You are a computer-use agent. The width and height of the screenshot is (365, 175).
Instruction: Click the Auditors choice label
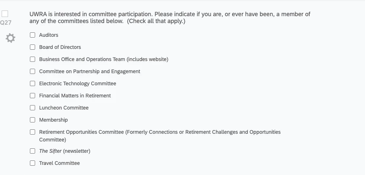(x=48, y=35)
